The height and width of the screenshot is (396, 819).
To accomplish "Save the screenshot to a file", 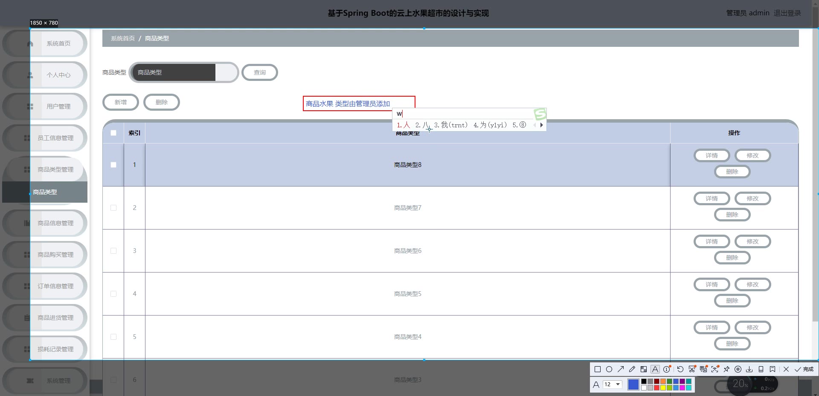I will [749, 369].
